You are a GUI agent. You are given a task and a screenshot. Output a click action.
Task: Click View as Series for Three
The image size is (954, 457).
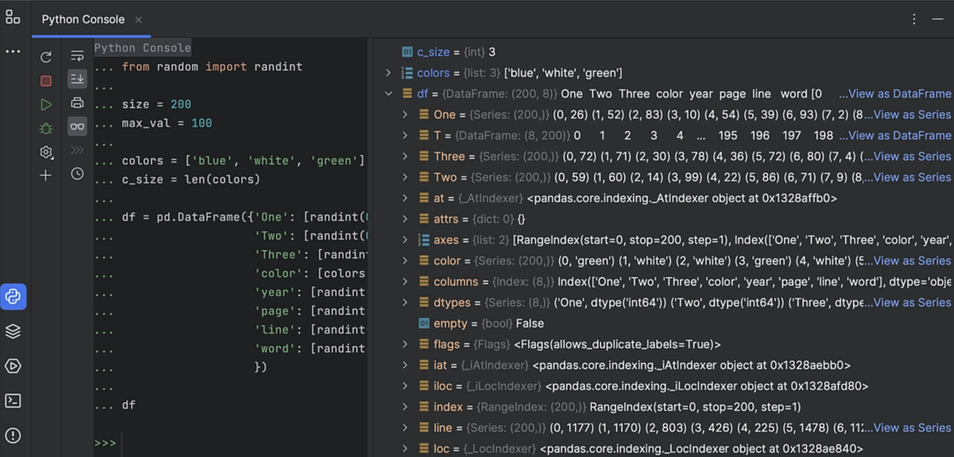(912, 156)
